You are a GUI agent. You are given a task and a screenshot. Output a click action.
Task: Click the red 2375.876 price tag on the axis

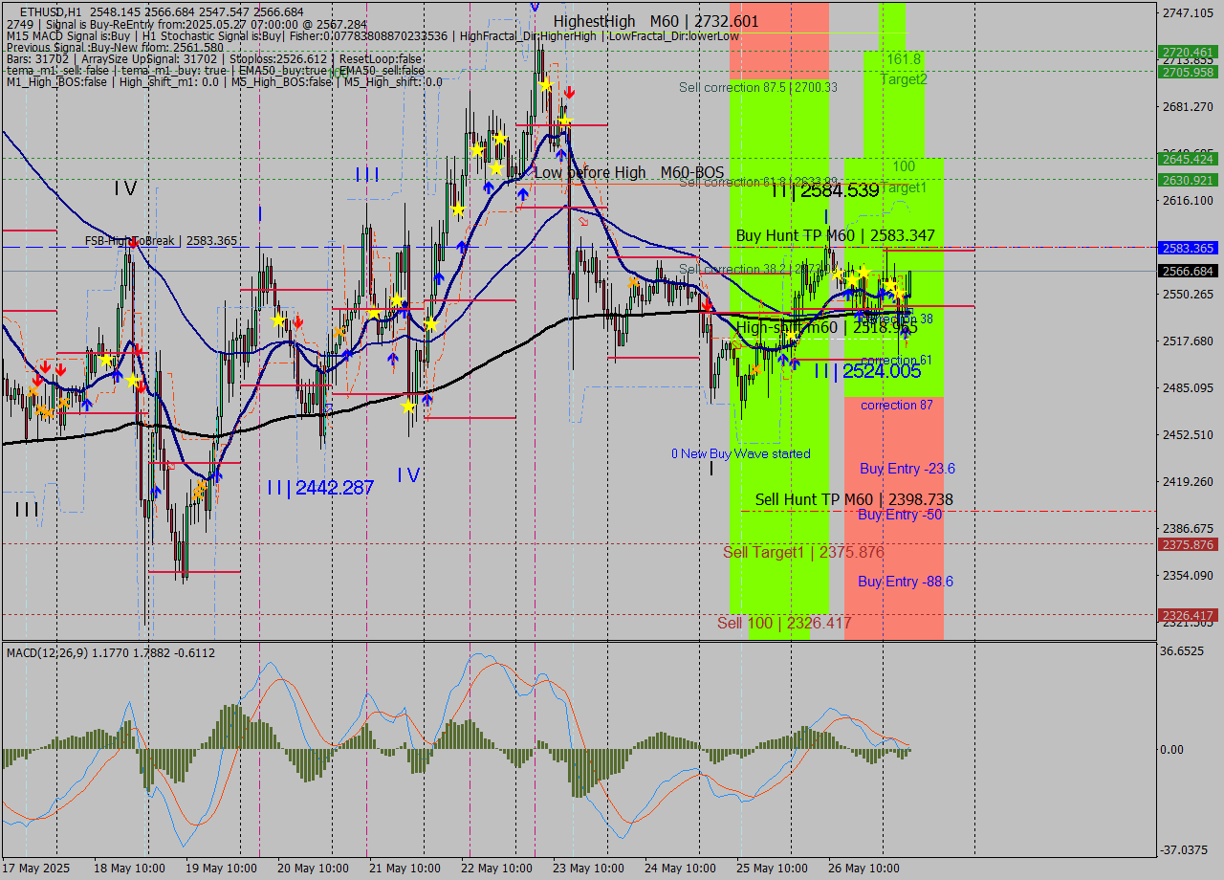(1186, 545)
